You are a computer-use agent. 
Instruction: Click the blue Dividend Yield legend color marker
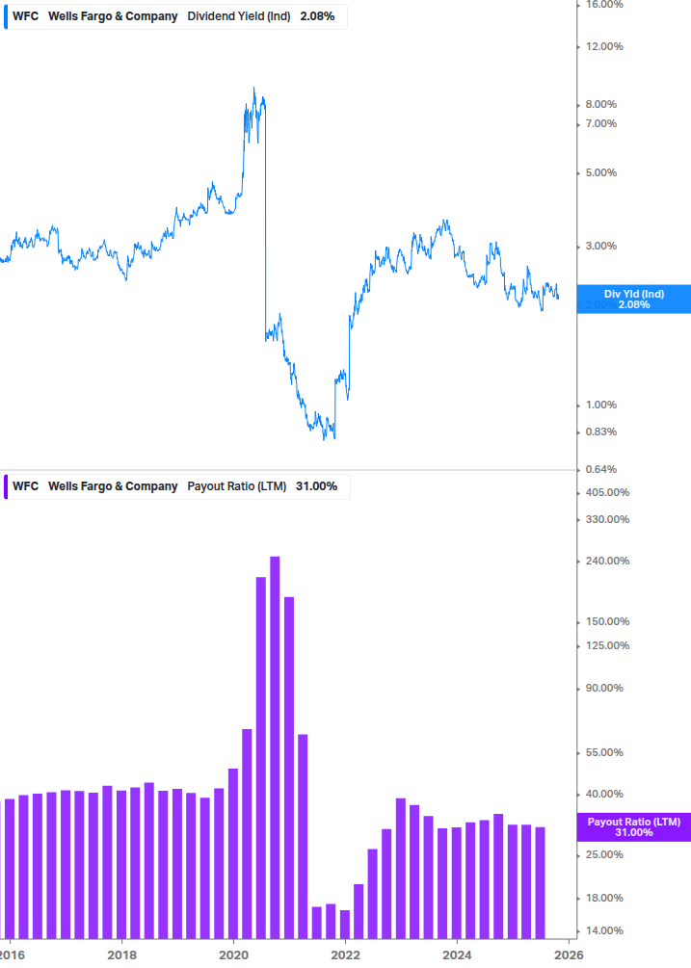click(5, 16)
